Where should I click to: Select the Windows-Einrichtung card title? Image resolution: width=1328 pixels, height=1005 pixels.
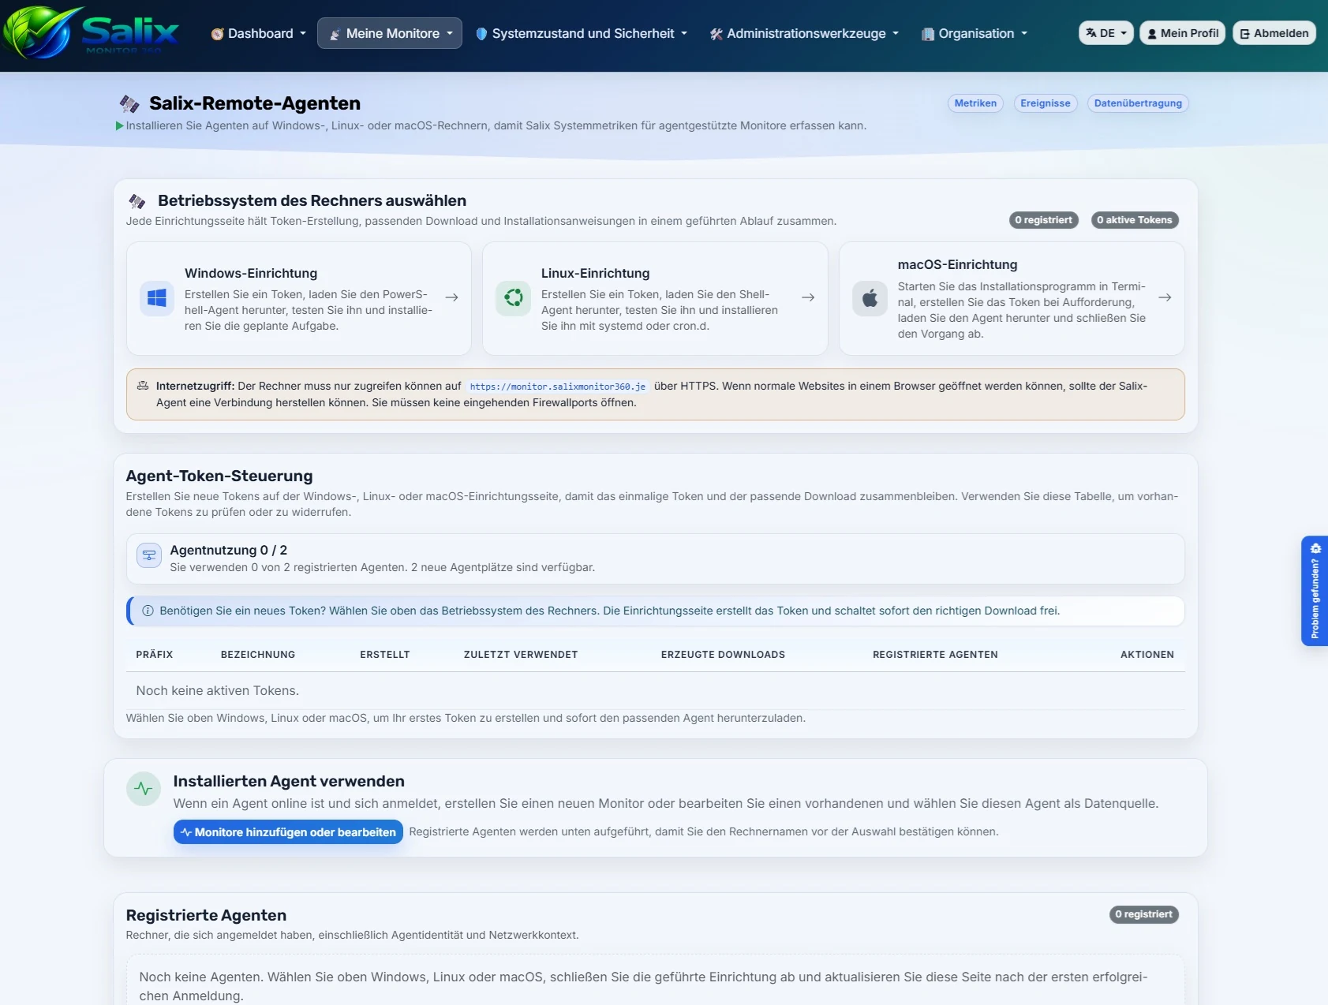[x=251, y=273]
